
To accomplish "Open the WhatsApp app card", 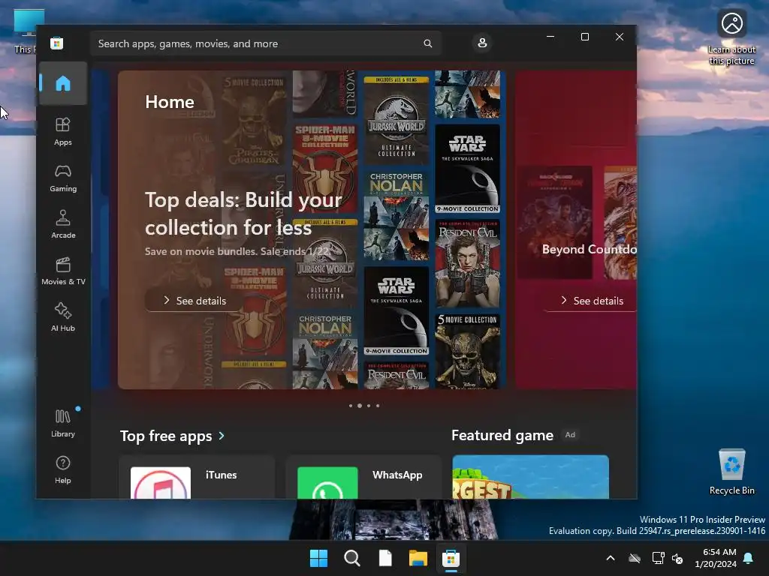I will (x=363, y=478).
